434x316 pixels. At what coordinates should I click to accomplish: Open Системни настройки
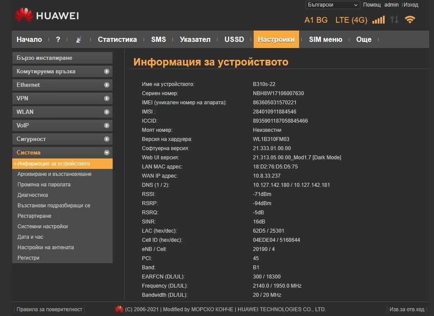(x=43, y=227)
